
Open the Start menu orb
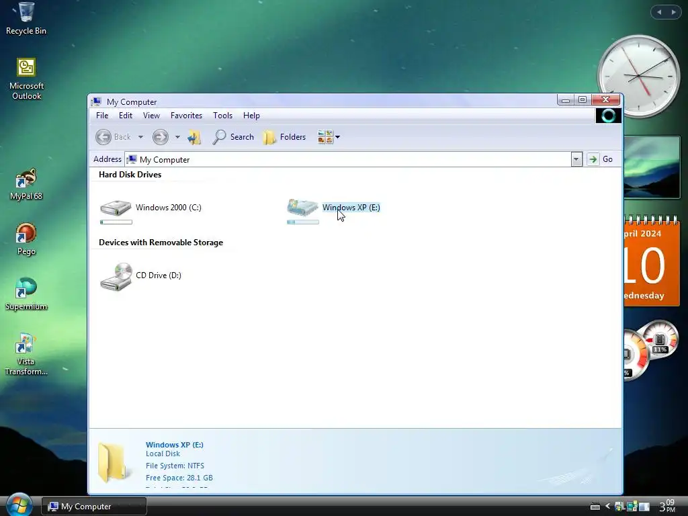point(19,505)
